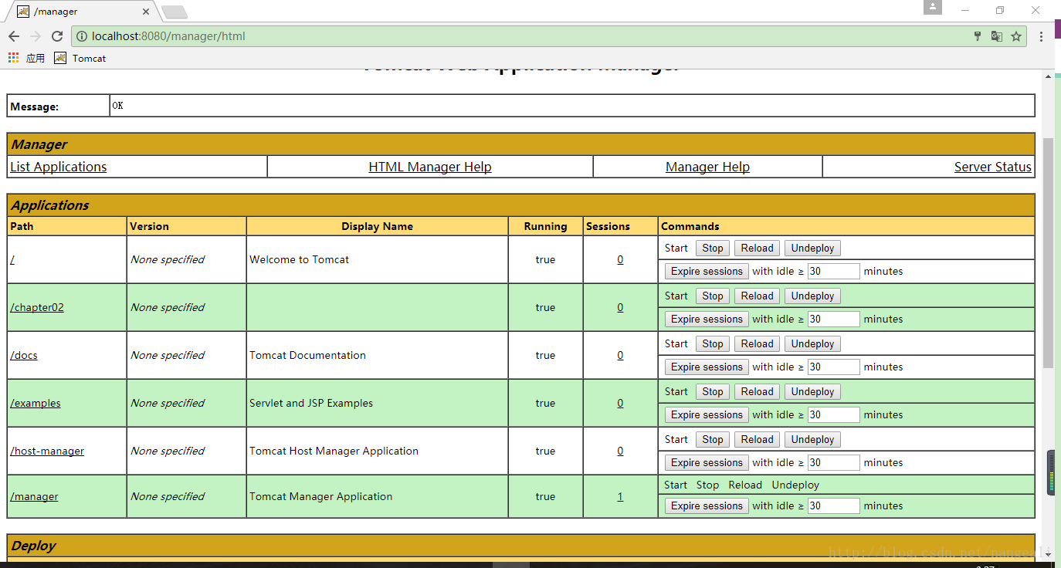The width and height of the screenshot is (1061, 568).
Task: Undeploy the /docs application
Action: click(x=812, y=343)
